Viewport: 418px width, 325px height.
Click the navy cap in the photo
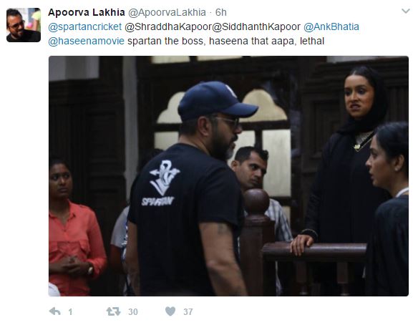(216, 101)
